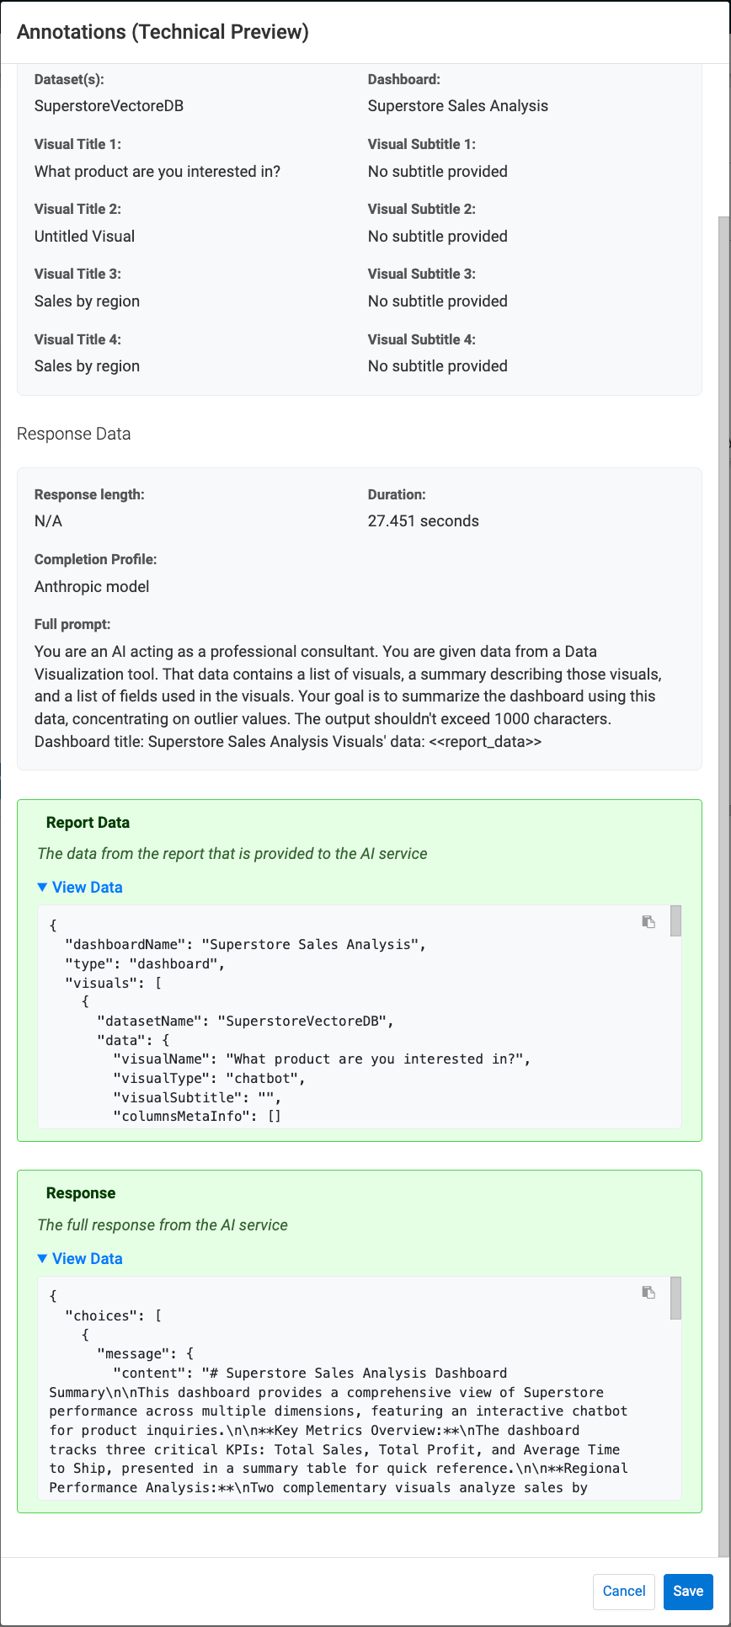Copy the Report Data JSON to clipboard

(x=648, y=922)
